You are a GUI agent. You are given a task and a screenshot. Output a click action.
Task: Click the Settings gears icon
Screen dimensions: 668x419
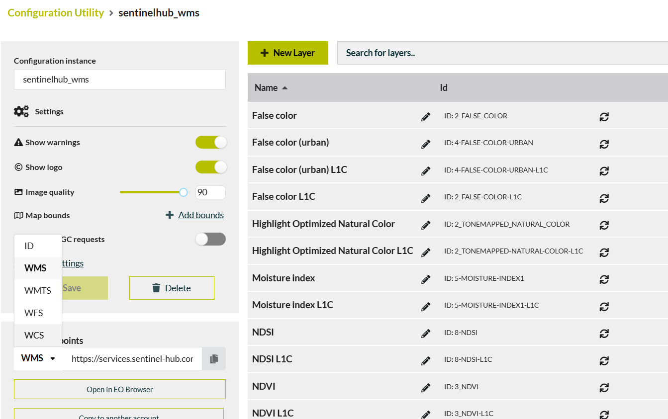[x=21, y=111]
